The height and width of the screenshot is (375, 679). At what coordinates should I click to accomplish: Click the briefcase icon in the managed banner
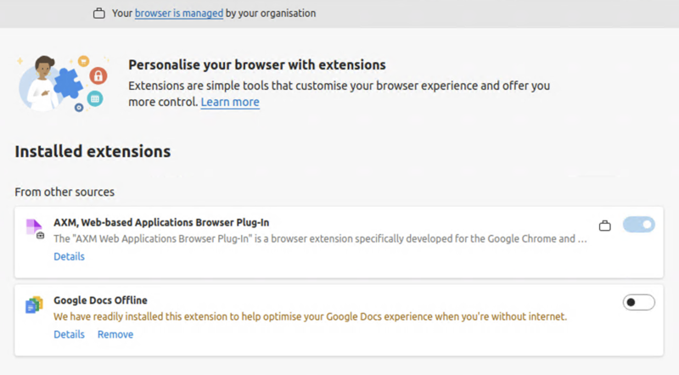(99, 14)
